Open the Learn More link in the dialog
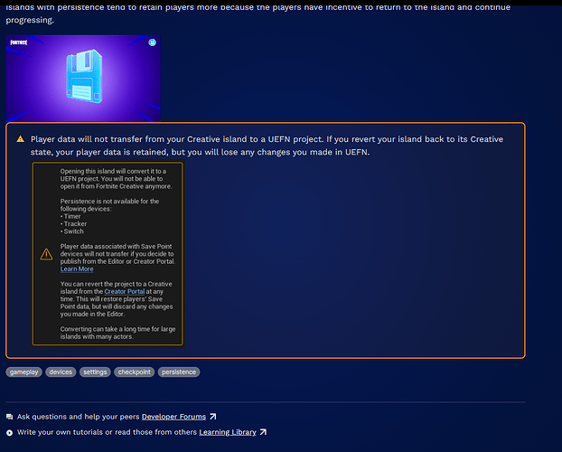 click(x=77, y=269)
